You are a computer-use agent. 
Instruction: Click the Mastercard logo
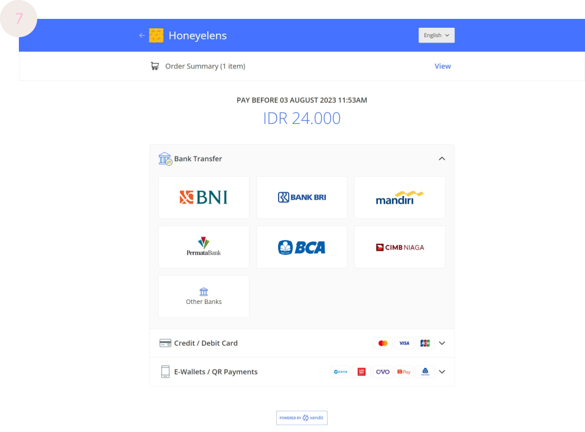(x=383, y=343)
